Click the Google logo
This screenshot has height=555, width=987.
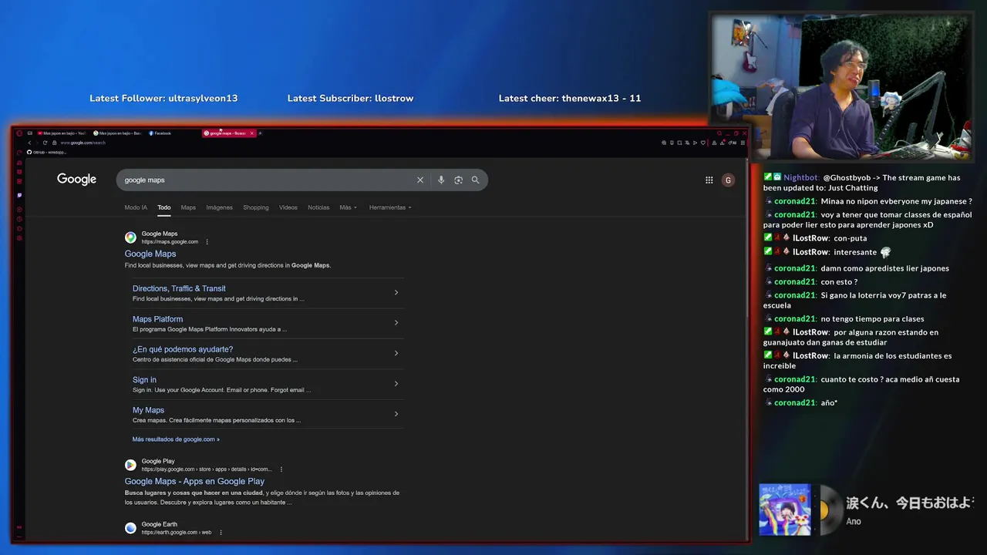pos(76,180)
